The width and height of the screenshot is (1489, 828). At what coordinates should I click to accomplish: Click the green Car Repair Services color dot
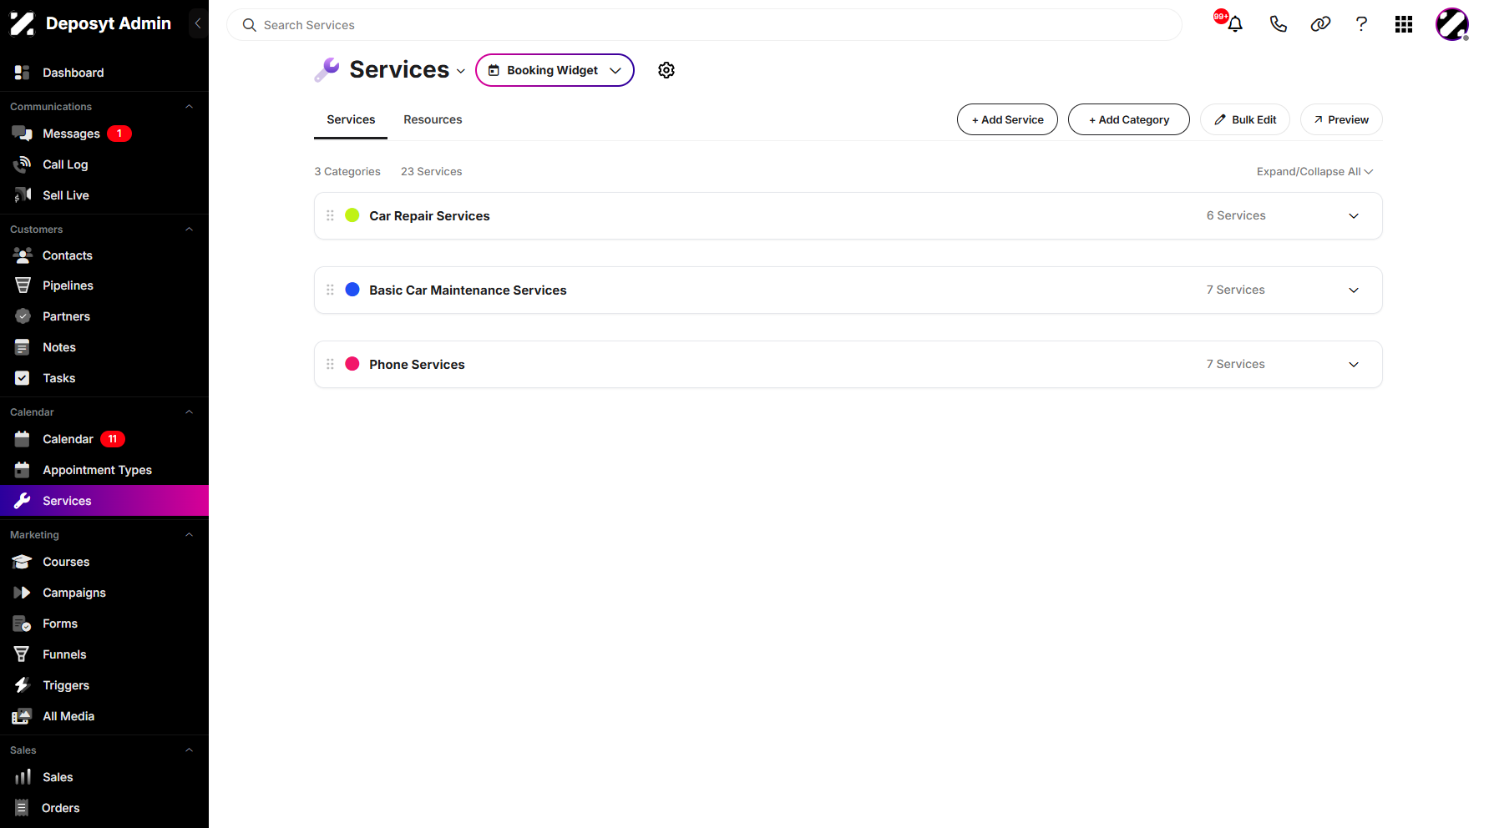352,215
